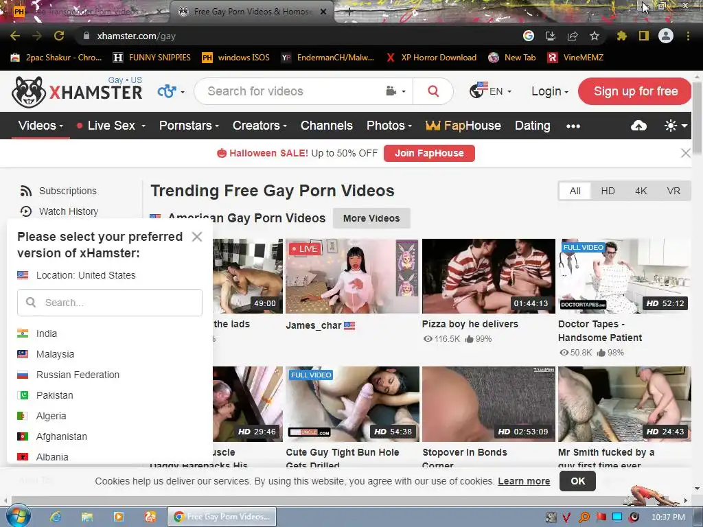
Task: Open the Windows Start button
Action: 18,516
